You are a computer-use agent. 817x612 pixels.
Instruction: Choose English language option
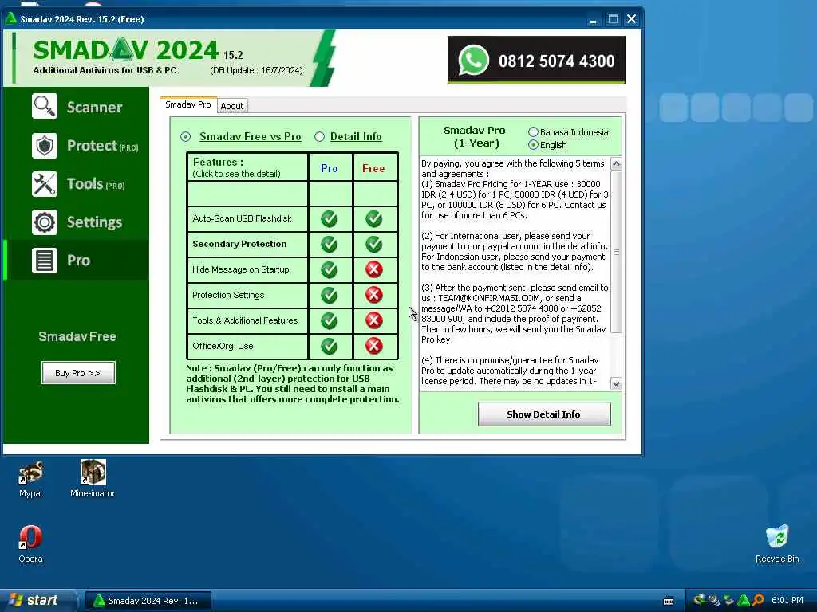[x=533, y=145]
